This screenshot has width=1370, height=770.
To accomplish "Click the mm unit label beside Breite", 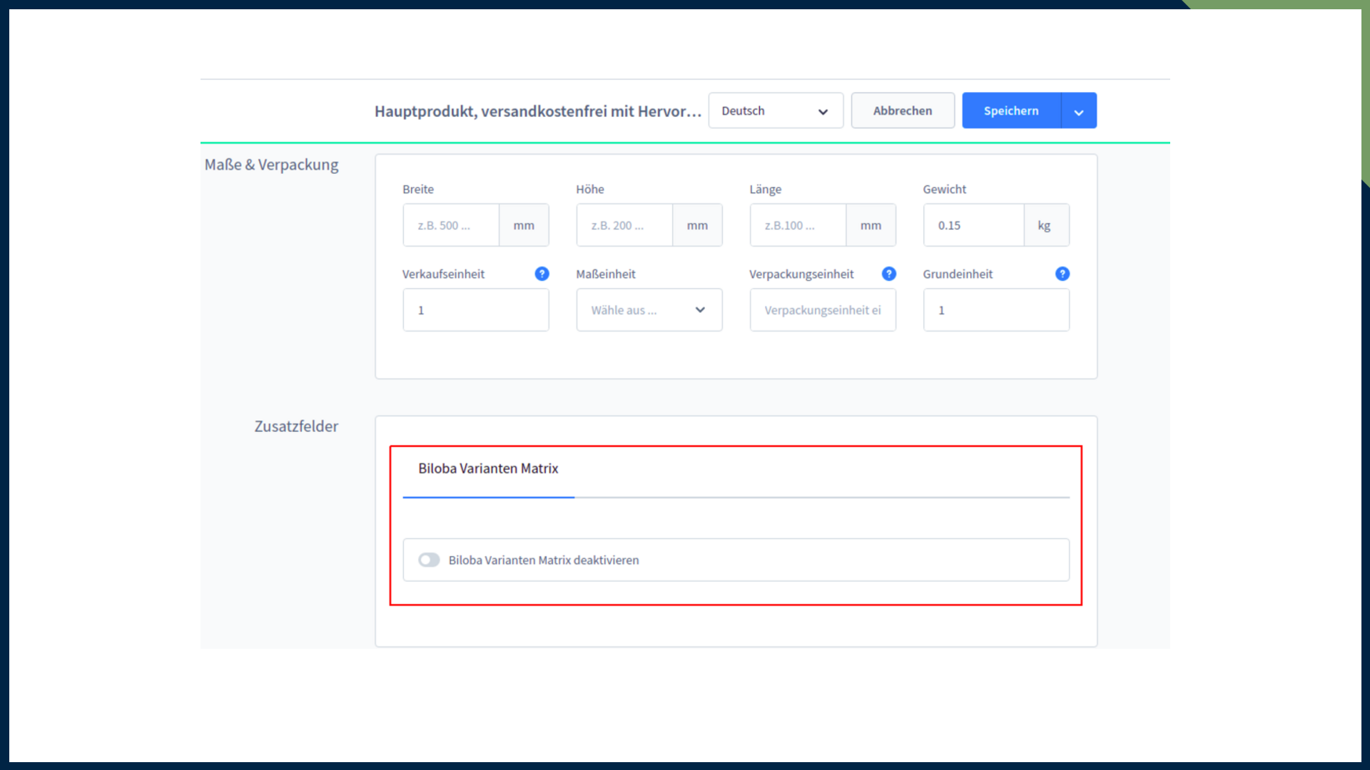I will (x=524, y=225).
